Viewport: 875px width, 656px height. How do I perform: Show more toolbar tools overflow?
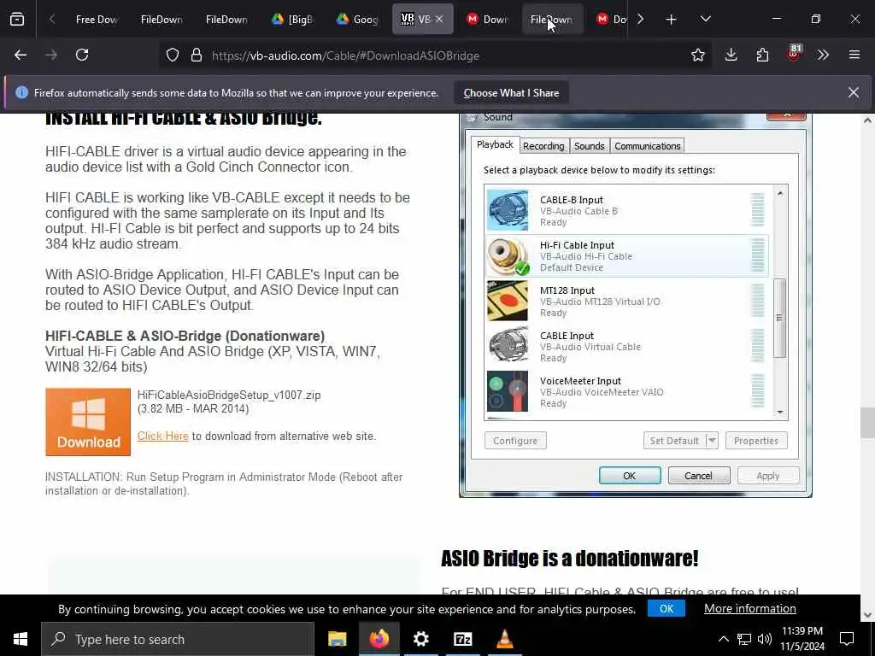coord(823,55)
